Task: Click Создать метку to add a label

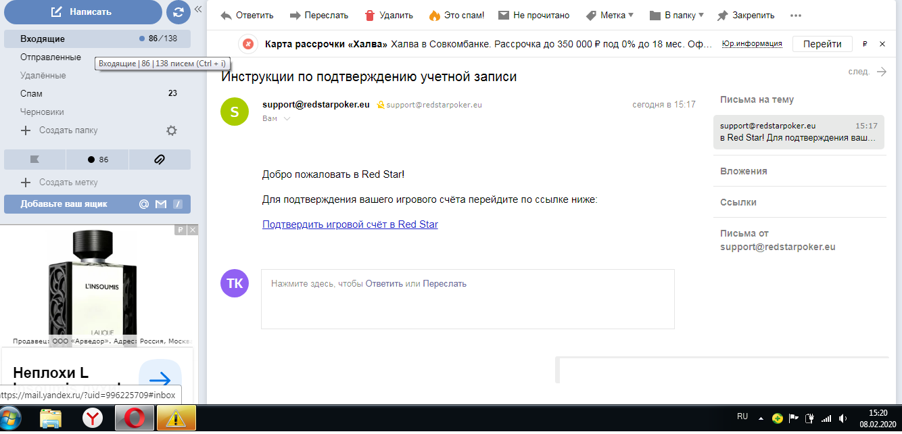Action: 60,182
